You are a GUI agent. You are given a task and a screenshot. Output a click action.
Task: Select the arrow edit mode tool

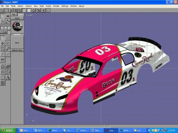[3, 16]
